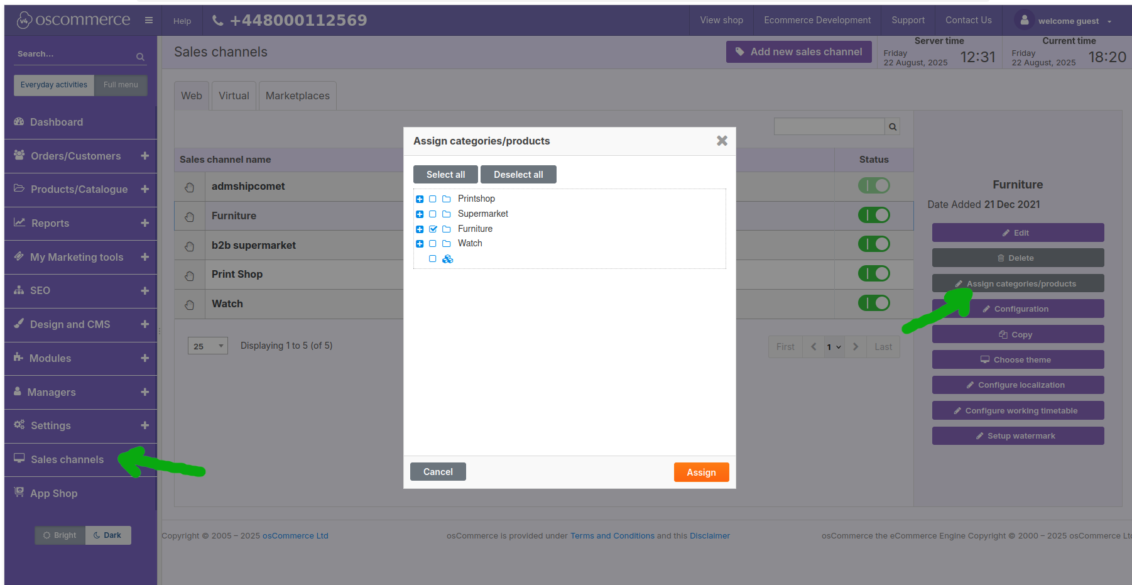This screenshot has width=1132, height=585.
Task: Expand the Supermarket tree node
Action: coord(420,214)
